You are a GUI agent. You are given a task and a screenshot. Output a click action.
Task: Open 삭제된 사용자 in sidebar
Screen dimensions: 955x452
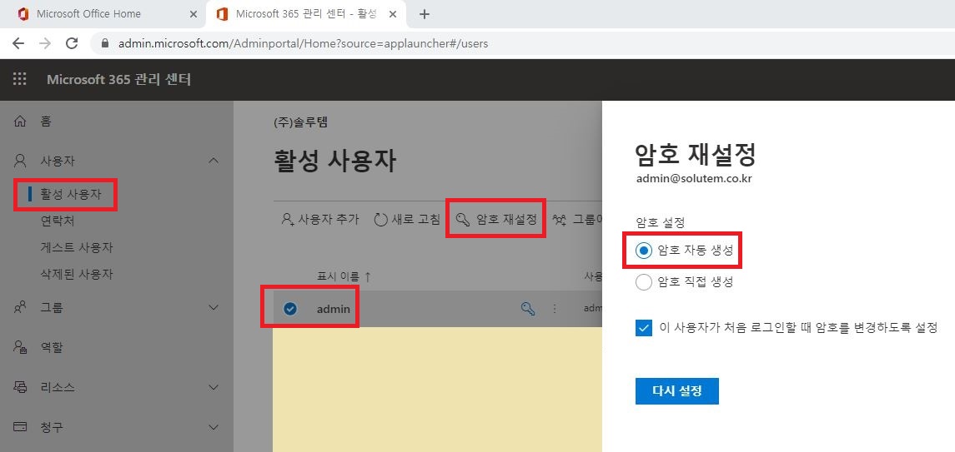[77, 274]
